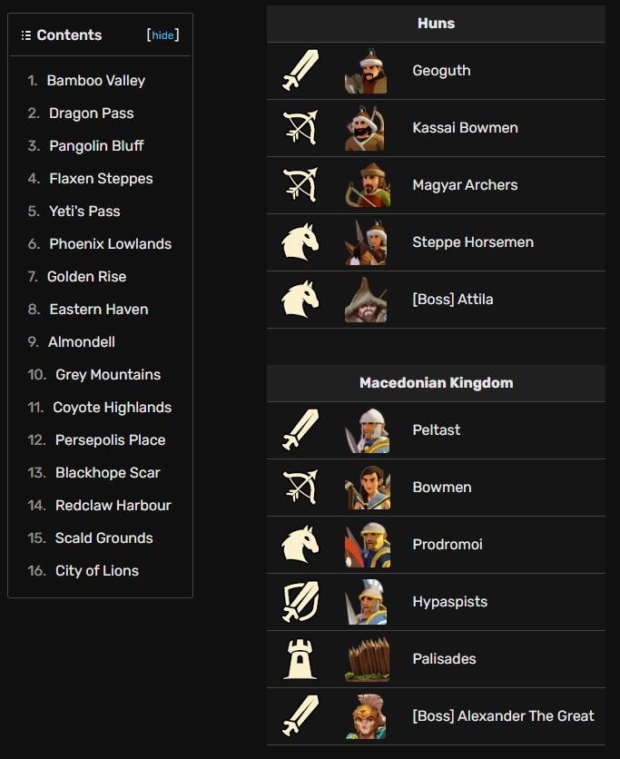Click the contents list icon beside Contents heading
This screenshot has height=759, width=620.
(25, 35)
